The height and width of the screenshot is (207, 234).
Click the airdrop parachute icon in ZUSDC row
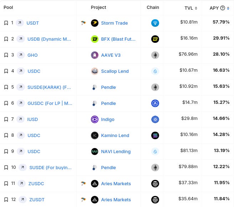click(x=83, y=183)
